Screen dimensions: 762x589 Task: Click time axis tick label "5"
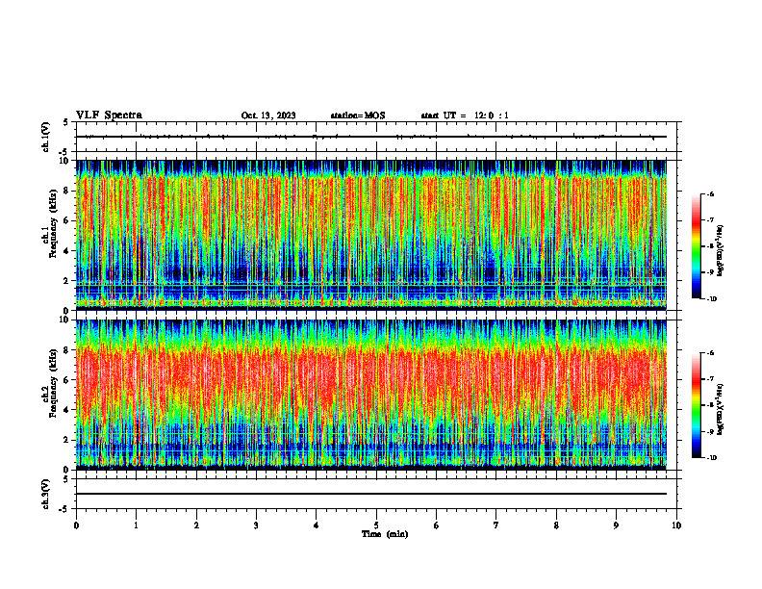(376, 525)
